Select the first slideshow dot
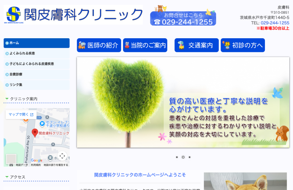The width and height of the screenshot is (293, 190). [177, 157]
